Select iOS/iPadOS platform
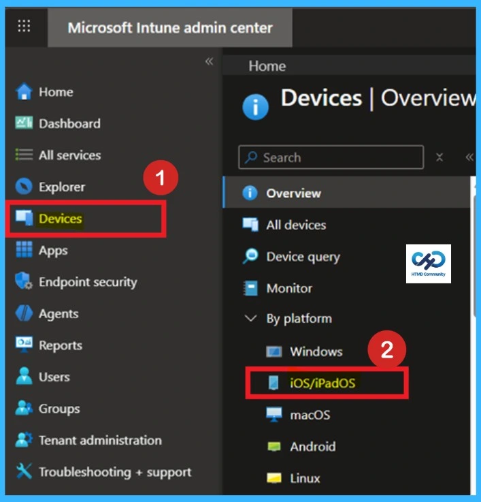The width and height of the screenshot is (481, 502). pyautogui.click(x=322, y=383)
